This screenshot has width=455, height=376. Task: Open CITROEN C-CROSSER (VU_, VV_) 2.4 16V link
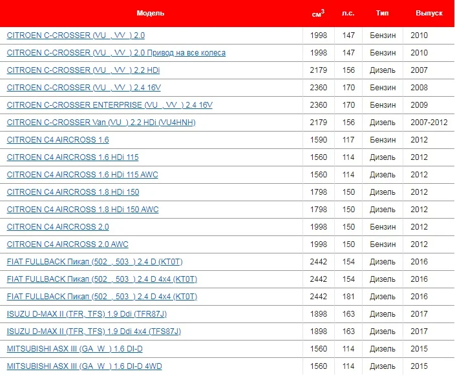point(83,88)
